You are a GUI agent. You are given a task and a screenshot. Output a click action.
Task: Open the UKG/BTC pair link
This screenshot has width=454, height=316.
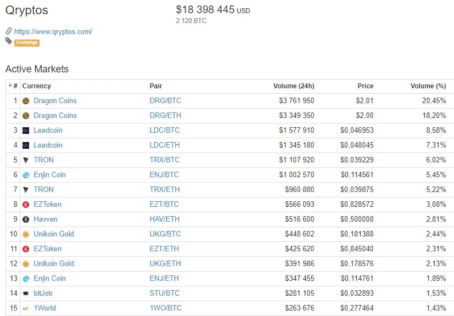coord(165,234)
